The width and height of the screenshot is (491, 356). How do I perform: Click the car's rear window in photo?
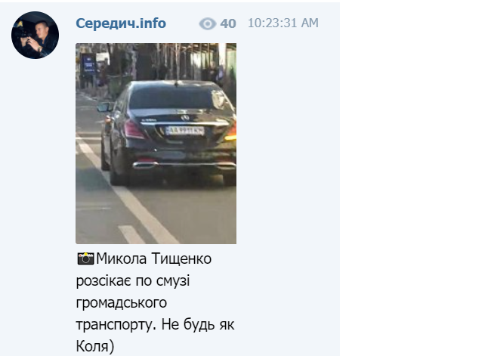(x=178, y=97)
